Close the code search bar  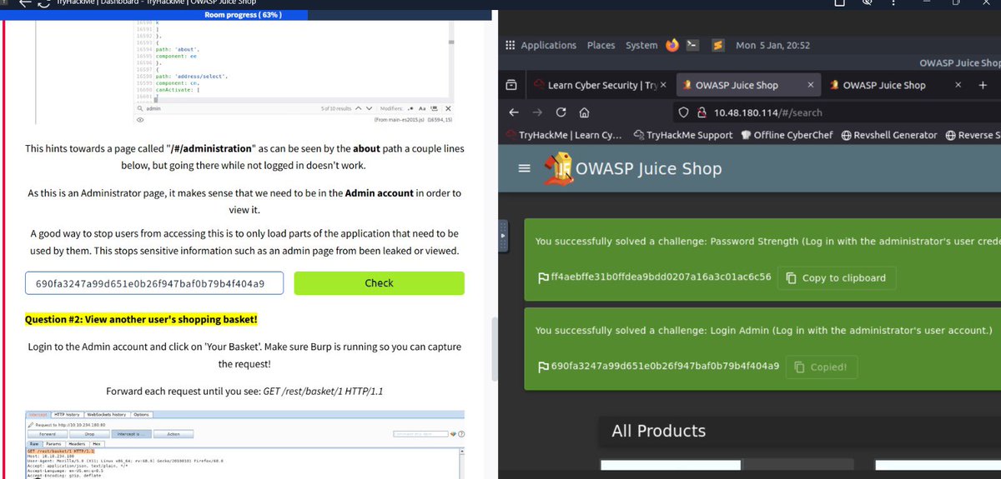(448, 108)
